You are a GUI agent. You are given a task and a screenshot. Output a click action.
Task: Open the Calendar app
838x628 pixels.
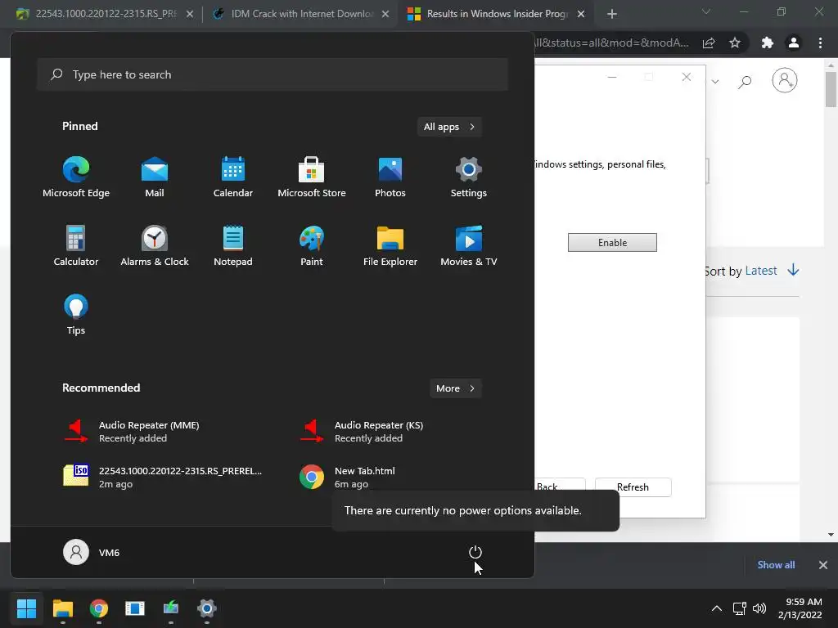[233, 177]
